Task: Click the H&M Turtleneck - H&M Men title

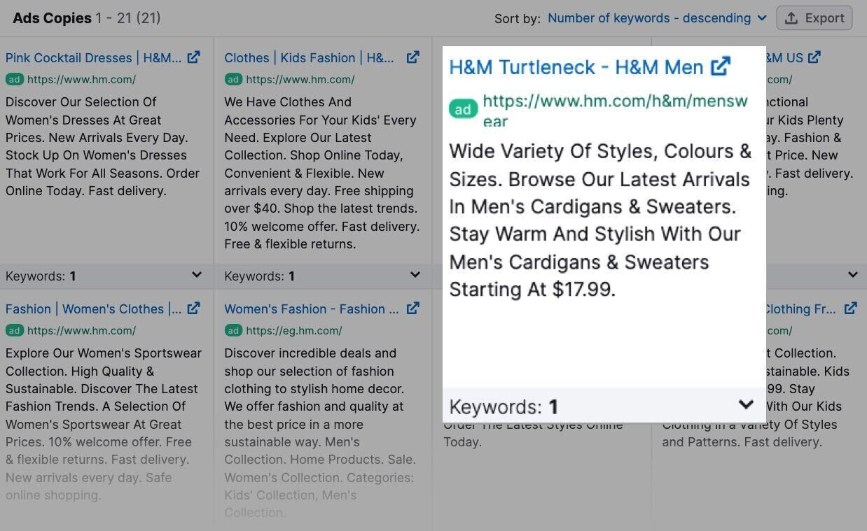Action: [x=576, y=67]
